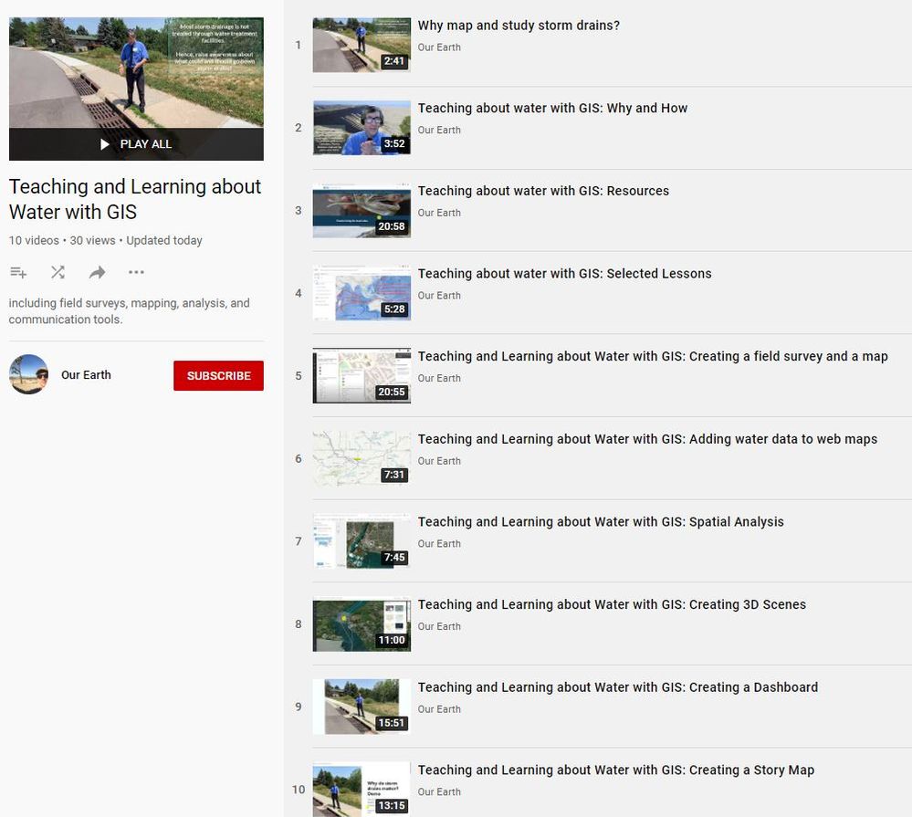912x817 pixels.
Task: Open the Our Earth channel name link
Action: point(86,375)
